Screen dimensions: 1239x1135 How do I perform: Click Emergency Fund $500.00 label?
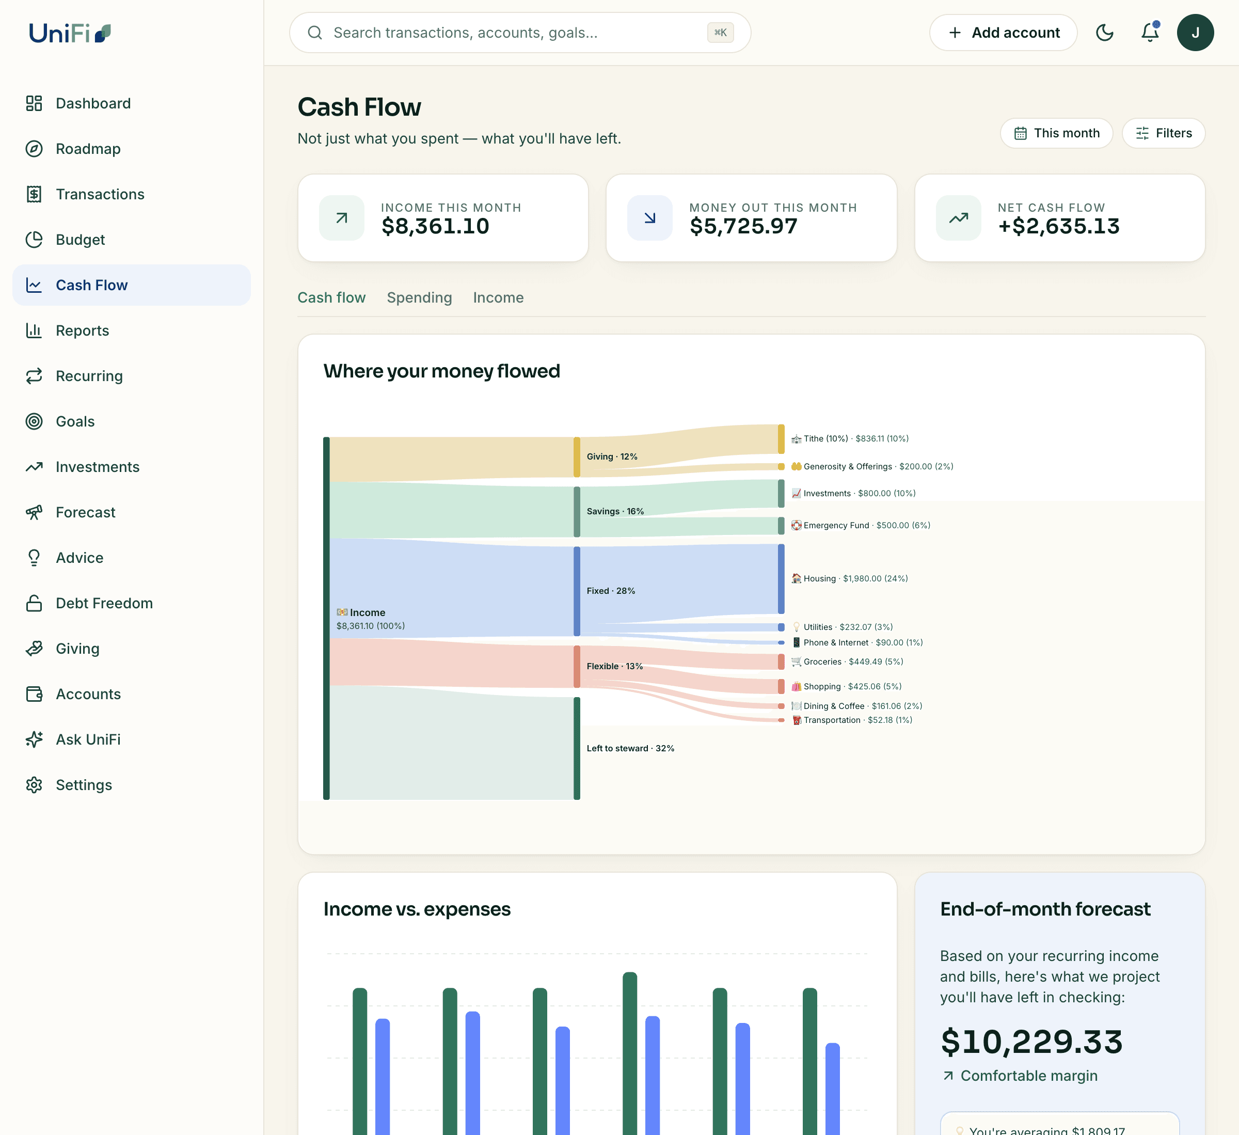(861, 525)
